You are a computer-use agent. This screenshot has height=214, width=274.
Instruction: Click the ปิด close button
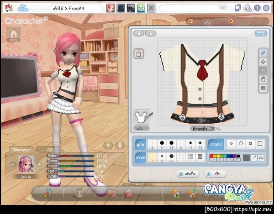click(x=216, y=174)
